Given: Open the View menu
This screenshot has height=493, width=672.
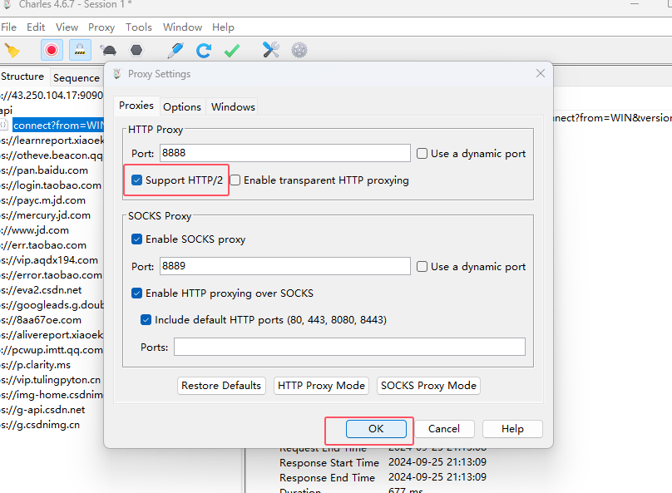Looking at the screenshot, I should (67, 27).
